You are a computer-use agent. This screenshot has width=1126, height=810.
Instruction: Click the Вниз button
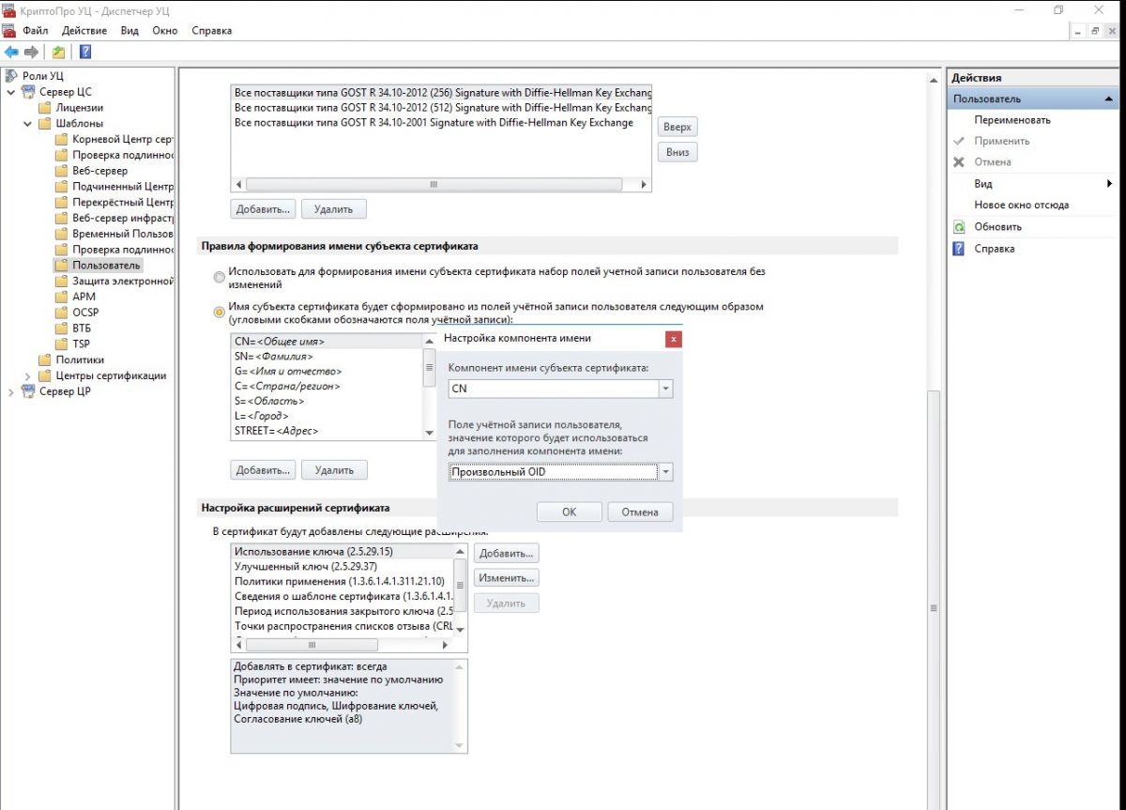pos(677,151)
